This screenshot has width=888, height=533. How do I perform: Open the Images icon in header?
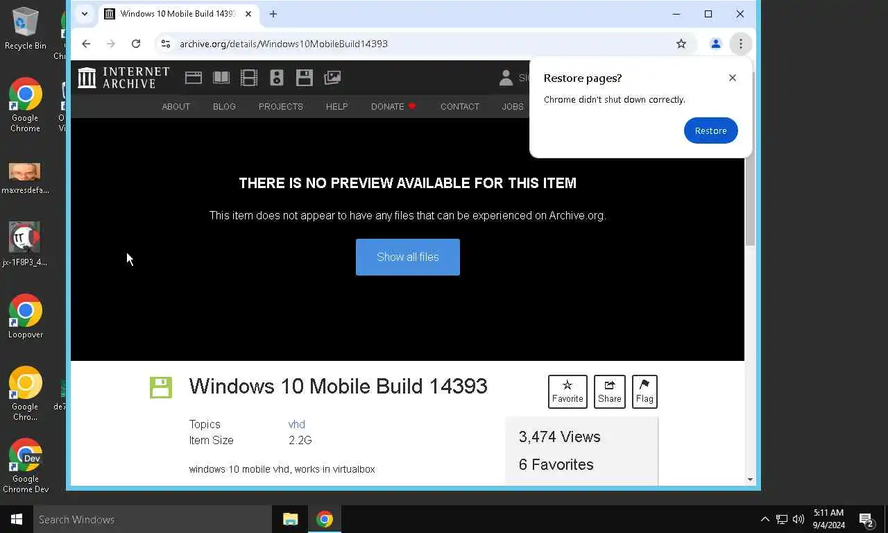point(332,78)
